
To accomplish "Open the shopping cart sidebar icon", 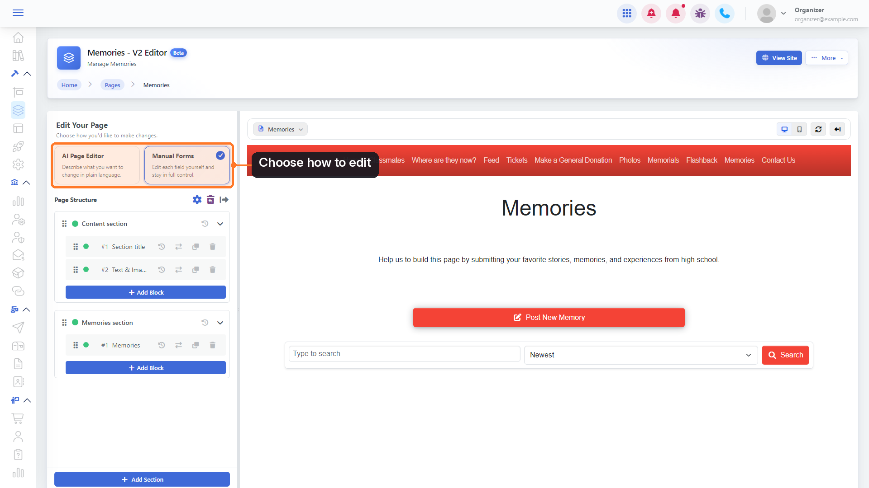I will click(x=18, y=418).
